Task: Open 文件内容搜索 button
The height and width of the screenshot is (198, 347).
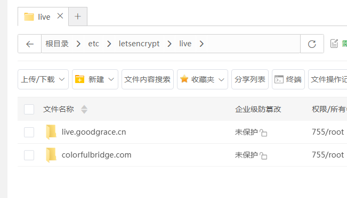Action: [x=148, y=79]
